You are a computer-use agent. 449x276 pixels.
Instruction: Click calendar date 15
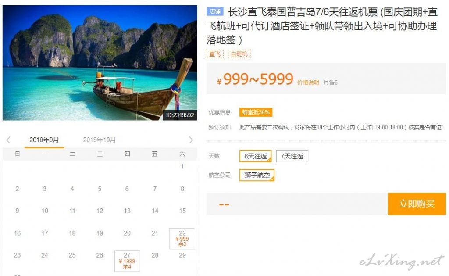[182, 211]
